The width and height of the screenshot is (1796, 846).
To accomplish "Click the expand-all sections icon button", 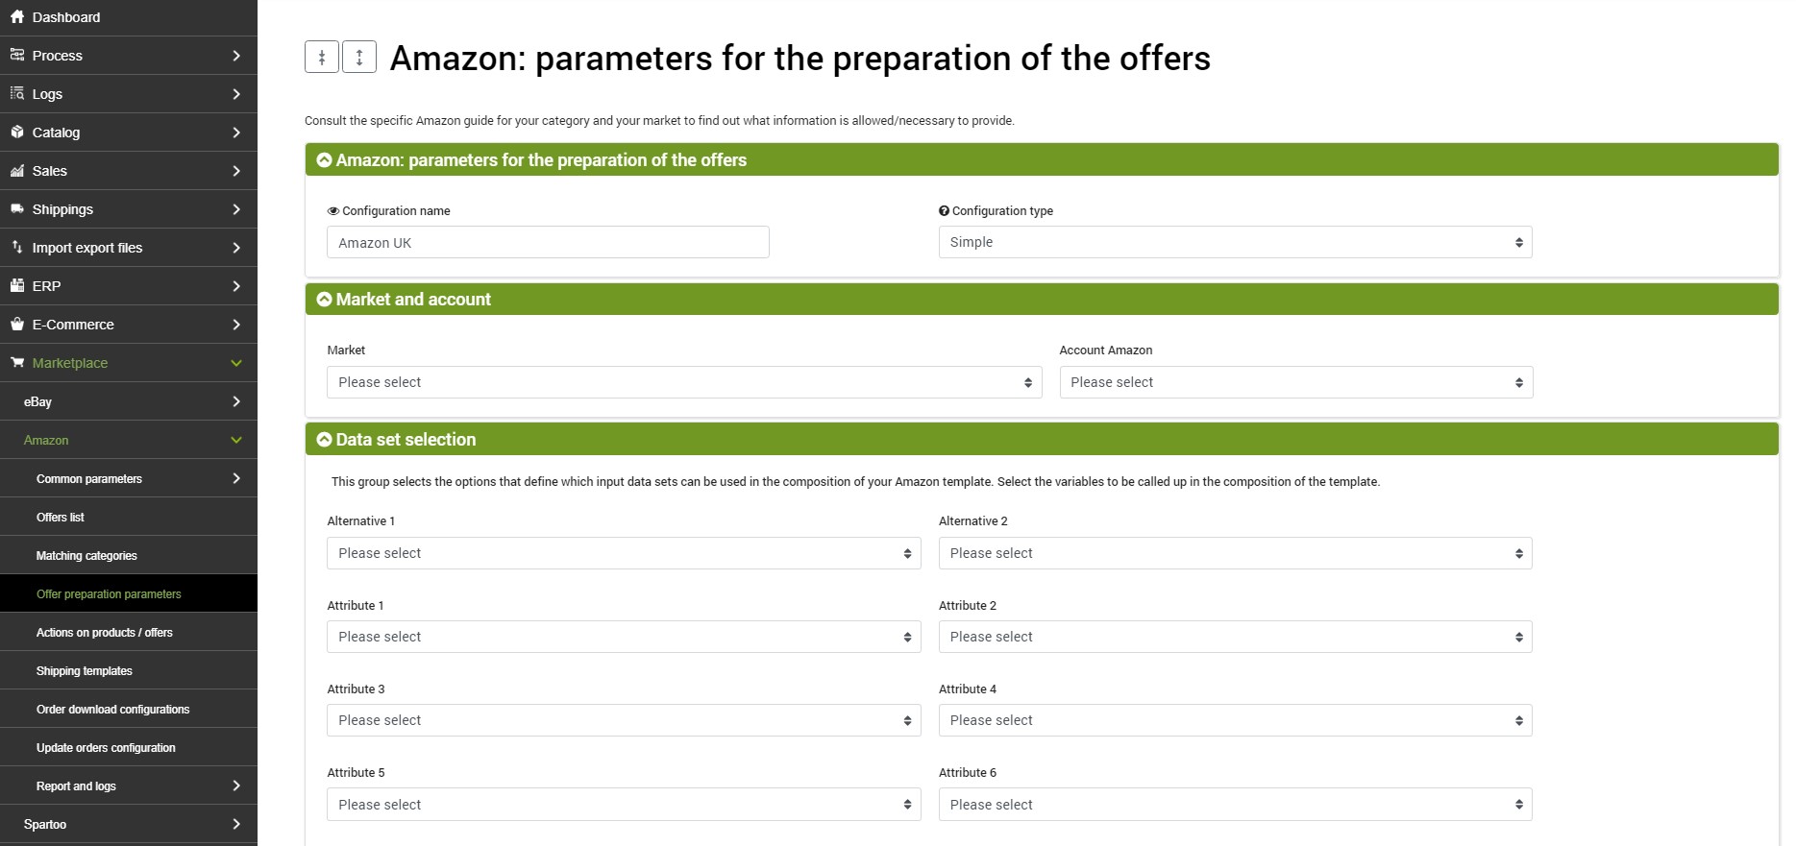I will pos(359,58).
